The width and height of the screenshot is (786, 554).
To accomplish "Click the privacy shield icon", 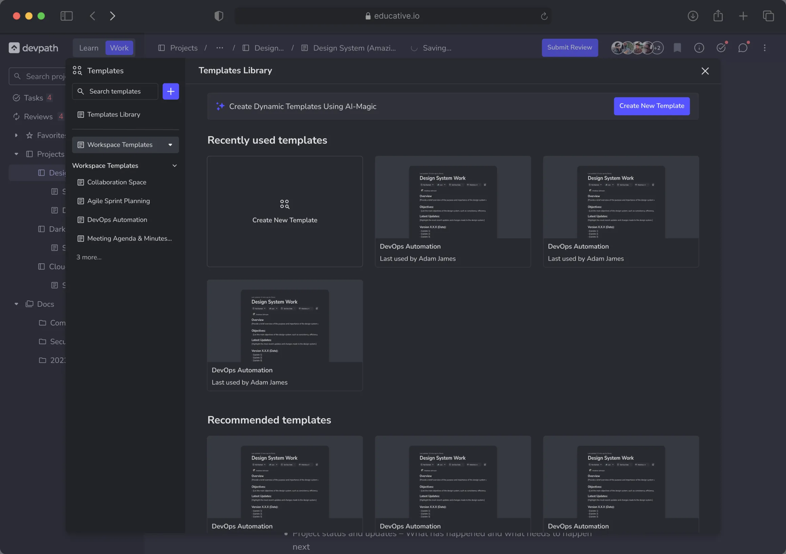I will 219,16.
